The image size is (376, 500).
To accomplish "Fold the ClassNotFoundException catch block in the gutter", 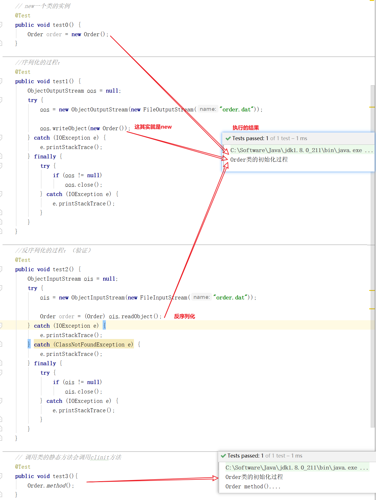I will click(x=1, y=344).
